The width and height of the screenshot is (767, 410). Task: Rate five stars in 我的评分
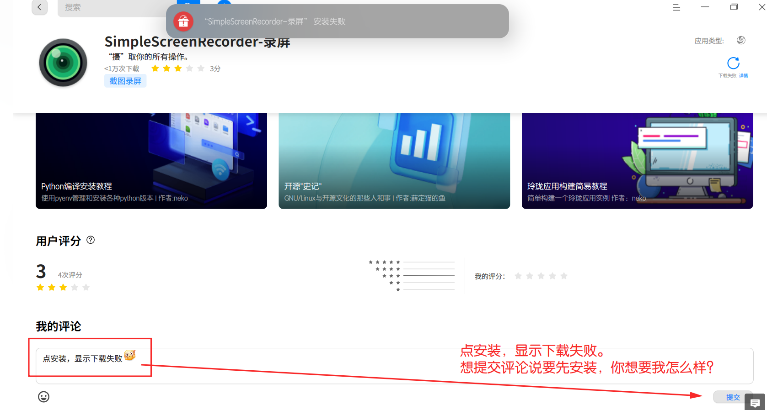click(x=564, y=276)
